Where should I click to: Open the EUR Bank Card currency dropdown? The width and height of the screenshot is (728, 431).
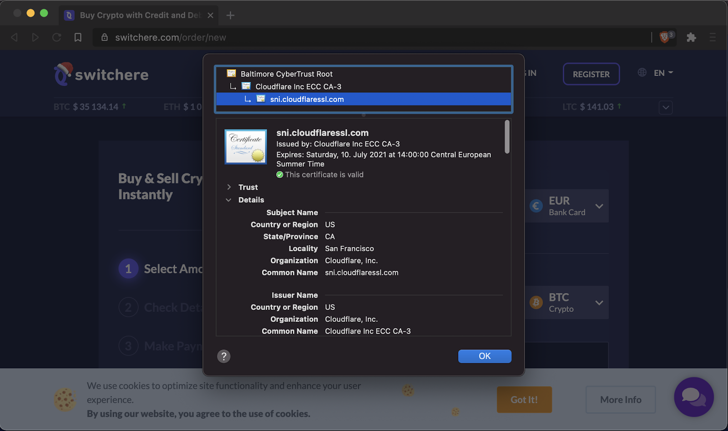click(567, 206)
